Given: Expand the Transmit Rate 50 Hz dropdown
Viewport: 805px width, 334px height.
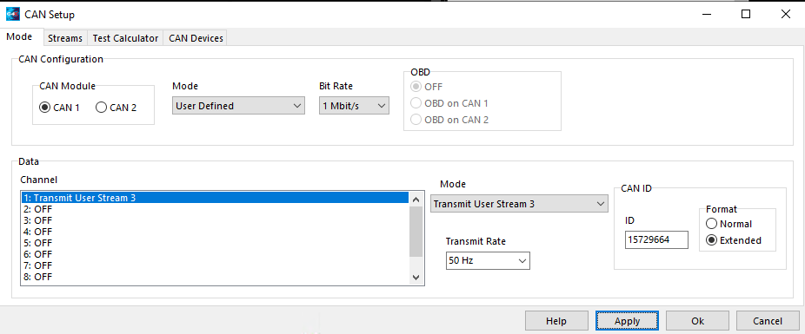Looking at the screenshot, I should 488,261.
